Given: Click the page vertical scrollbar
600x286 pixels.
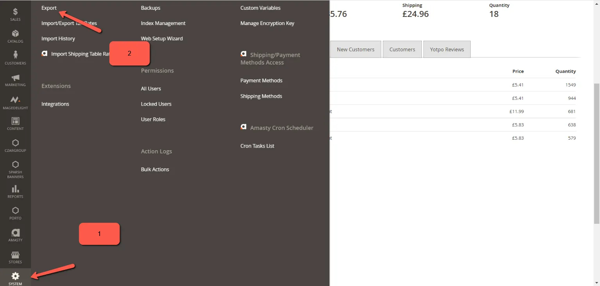Looking at the screenshot, I should [x=596, y=153].
